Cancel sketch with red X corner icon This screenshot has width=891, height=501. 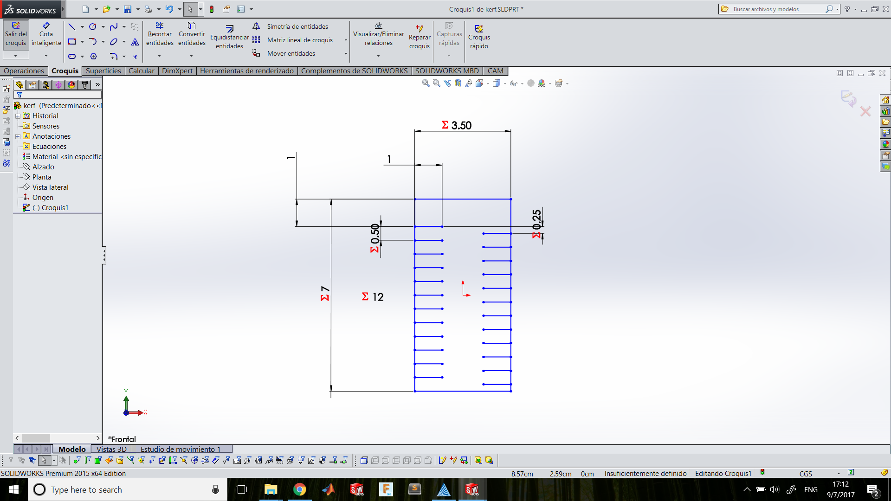coord(865,111)
